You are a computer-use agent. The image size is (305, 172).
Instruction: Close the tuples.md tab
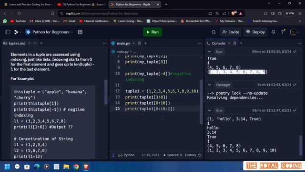point(30,43)
